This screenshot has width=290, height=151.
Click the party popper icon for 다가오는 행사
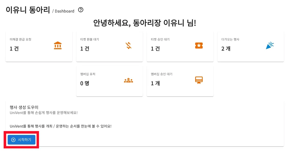270,45
